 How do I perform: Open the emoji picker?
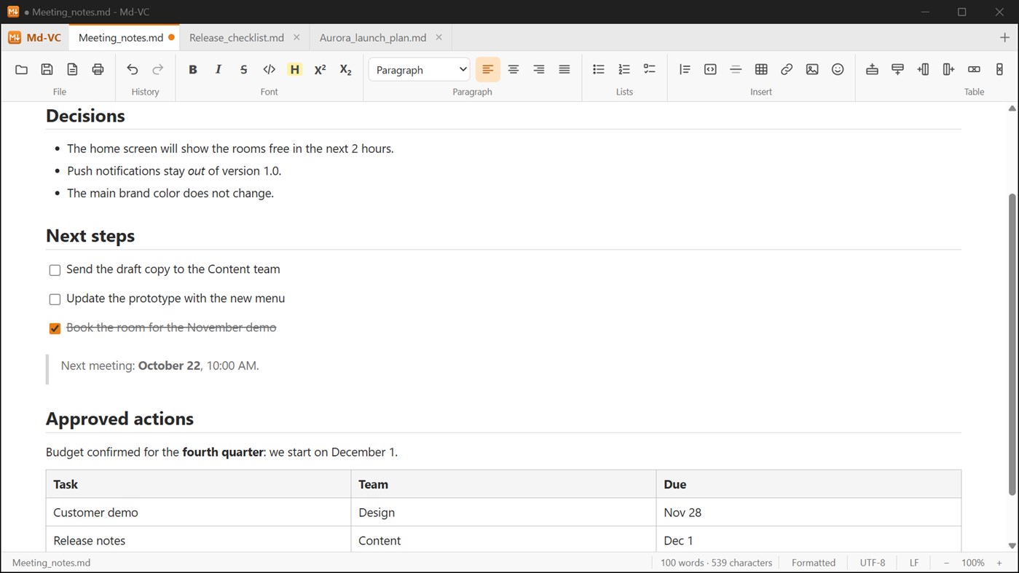tap(838, 69)
